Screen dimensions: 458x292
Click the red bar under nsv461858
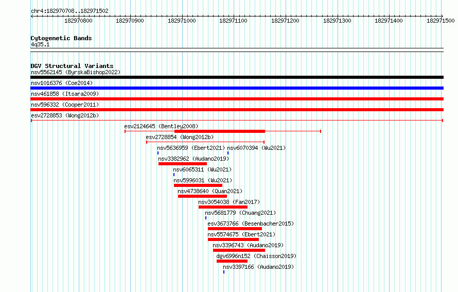[x=237, y=99]
